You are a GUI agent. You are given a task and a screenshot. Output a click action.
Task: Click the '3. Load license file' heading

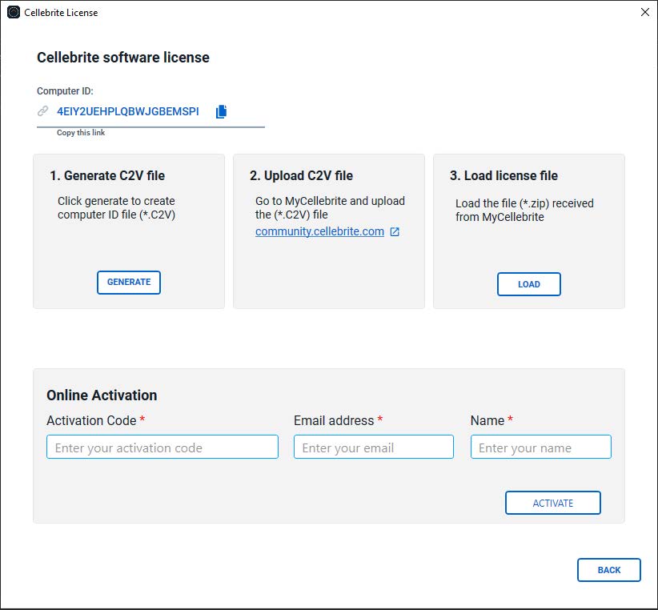pos(504,175)
